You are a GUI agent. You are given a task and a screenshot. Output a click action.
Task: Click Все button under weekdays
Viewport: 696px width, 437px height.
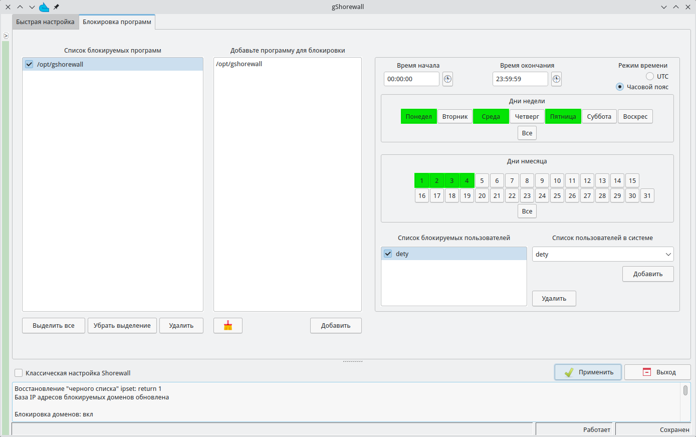pos(527,133)
